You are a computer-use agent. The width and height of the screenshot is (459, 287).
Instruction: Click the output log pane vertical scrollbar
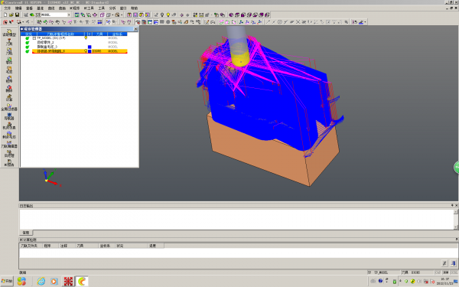[x=455, y=220]
